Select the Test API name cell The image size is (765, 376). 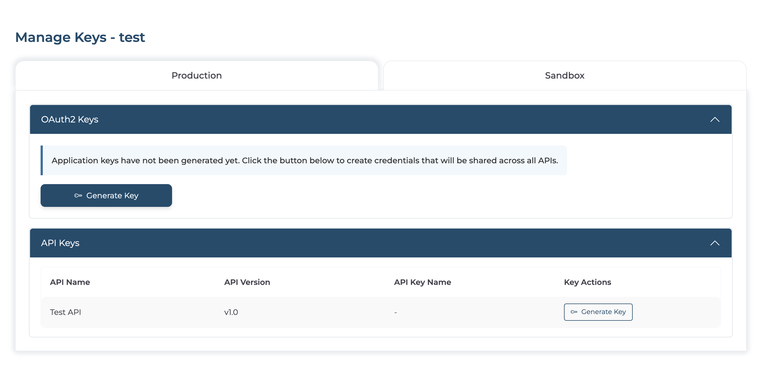pos(65,312)
